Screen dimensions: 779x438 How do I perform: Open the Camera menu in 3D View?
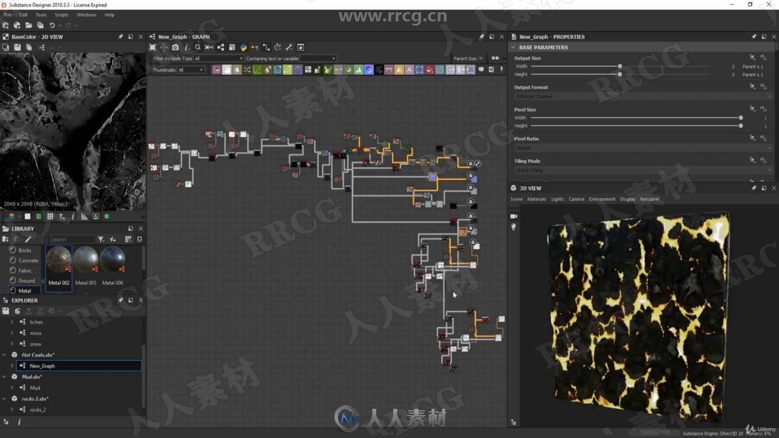click(x=576, y=199)
